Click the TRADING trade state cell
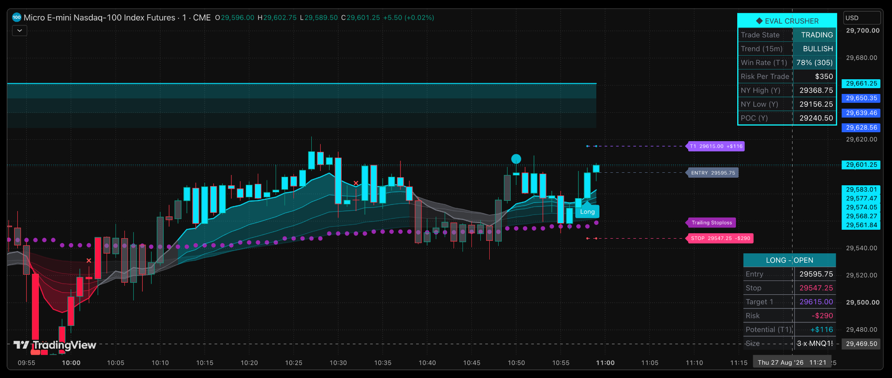Screen dimensions: 892x378 pos(815,35)
